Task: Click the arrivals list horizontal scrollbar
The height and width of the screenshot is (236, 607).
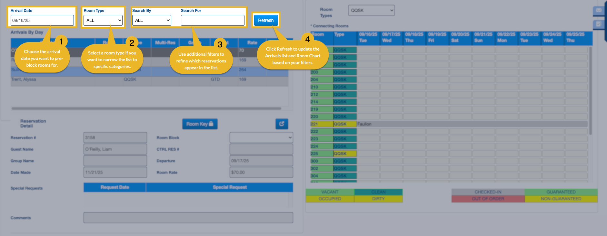Action: [x=146, y=109]
